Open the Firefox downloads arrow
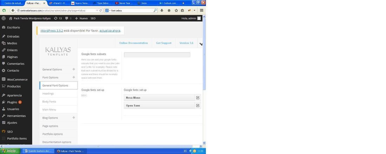This screenshot has height=154, width=386. point(162,10)
